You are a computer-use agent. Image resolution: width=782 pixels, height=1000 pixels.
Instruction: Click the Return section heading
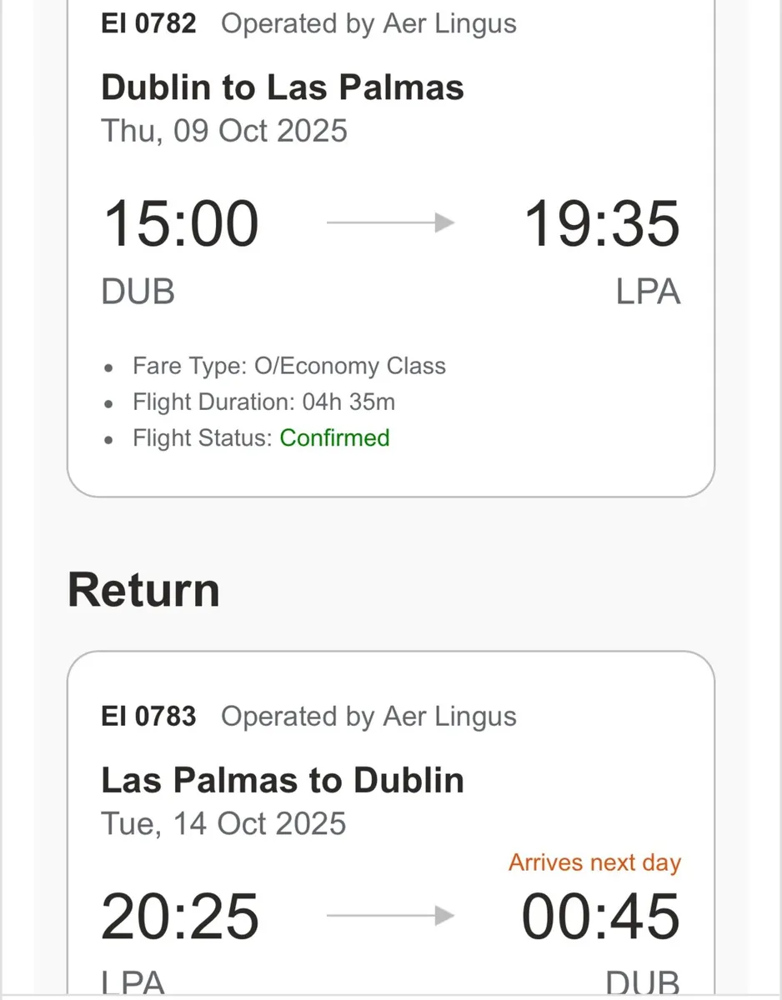143,590
